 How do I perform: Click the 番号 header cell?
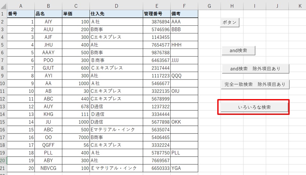point(21,14)
